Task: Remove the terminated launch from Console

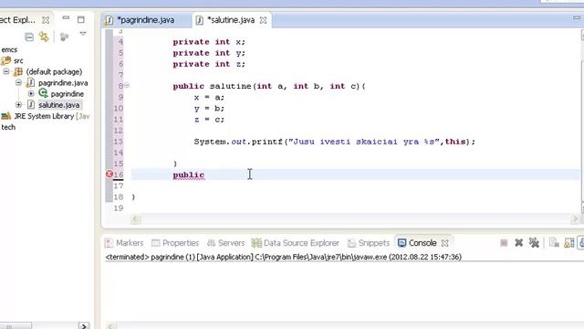Action: [x=519, y=243]
